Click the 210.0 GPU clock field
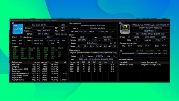Image resolution: width=179 pixels, height=101 pixels. point(130,46)
